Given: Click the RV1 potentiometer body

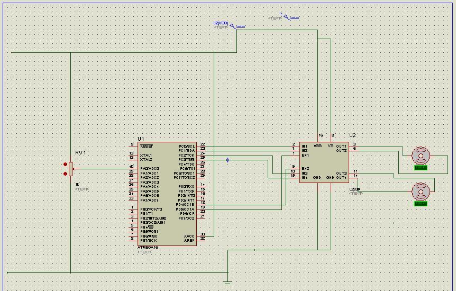Looking at the screenshot, I should click(x=70, y=169).
